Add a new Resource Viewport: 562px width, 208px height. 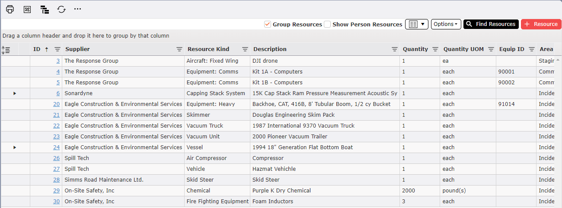click(x=541, y=24)
